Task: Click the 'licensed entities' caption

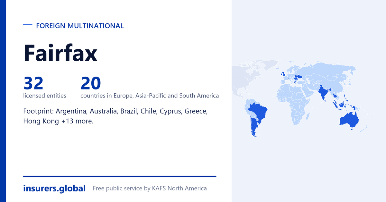Action: [x=45, y=96]
